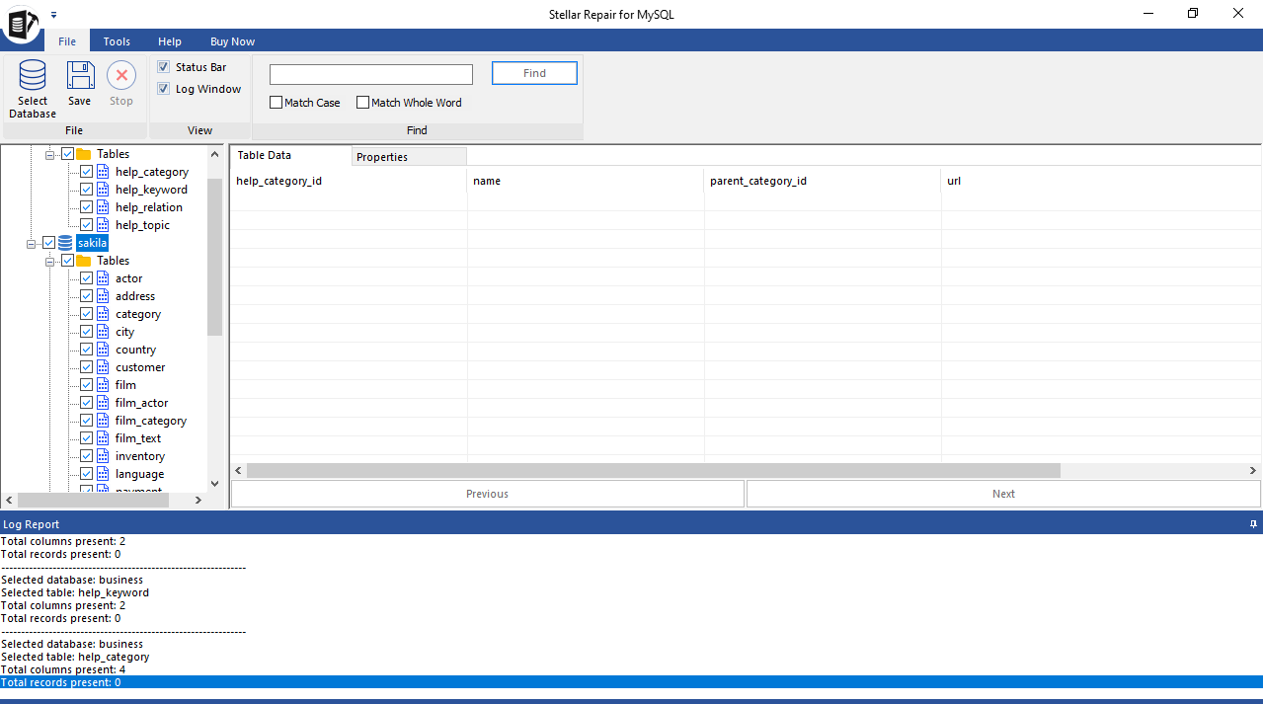
Task: Click tree scroll up arrow
Action: (215, 154)
